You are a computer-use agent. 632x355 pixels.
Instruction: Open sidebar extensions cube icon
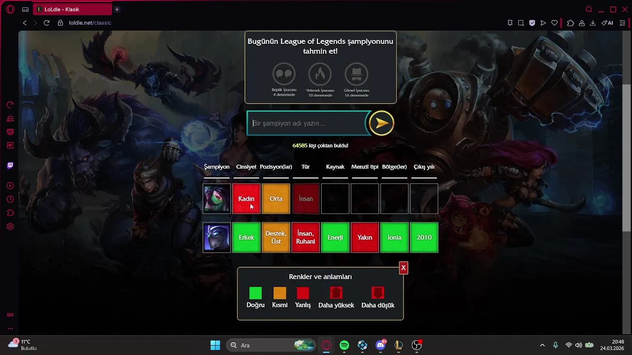point(10,213)
